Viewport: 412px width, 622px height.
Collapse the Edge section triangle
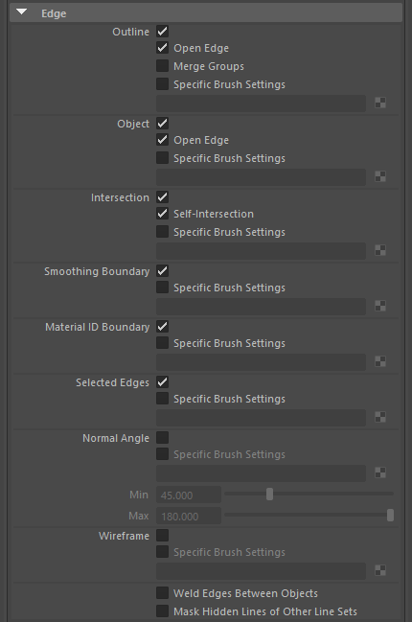coord(22,12)
